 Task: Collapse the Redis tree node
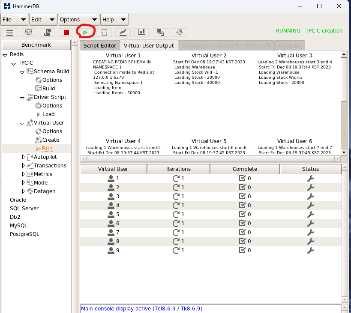point(5,55)
